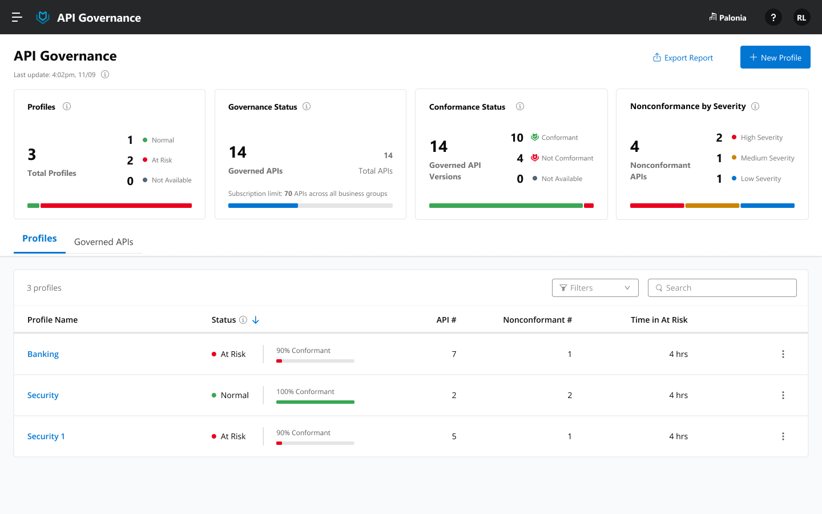This screenshot has width=822, height=514.
Task: Click the orange Medium Severity bar segment
Action: click(x=712, y=206)
